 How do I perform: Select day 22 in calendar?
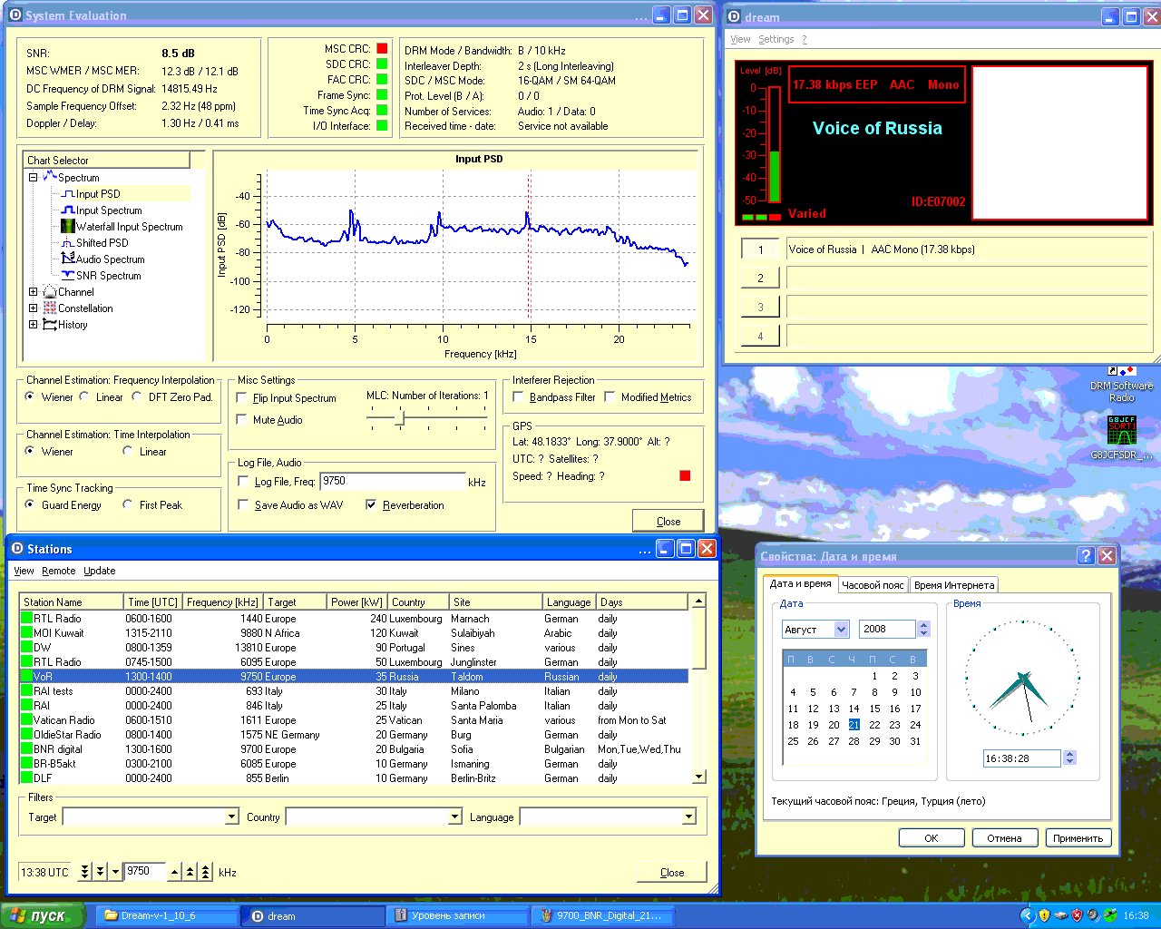click(874, 724)
